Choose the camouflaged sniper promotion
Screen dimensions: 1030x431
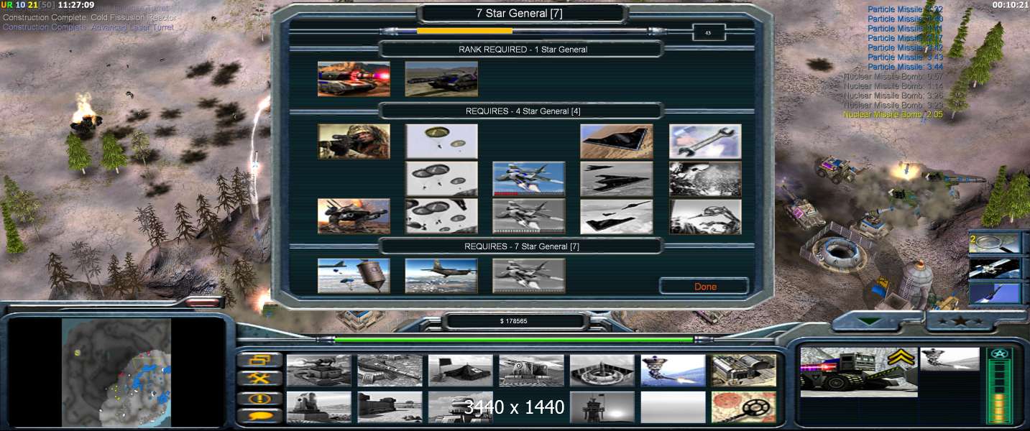354,142
